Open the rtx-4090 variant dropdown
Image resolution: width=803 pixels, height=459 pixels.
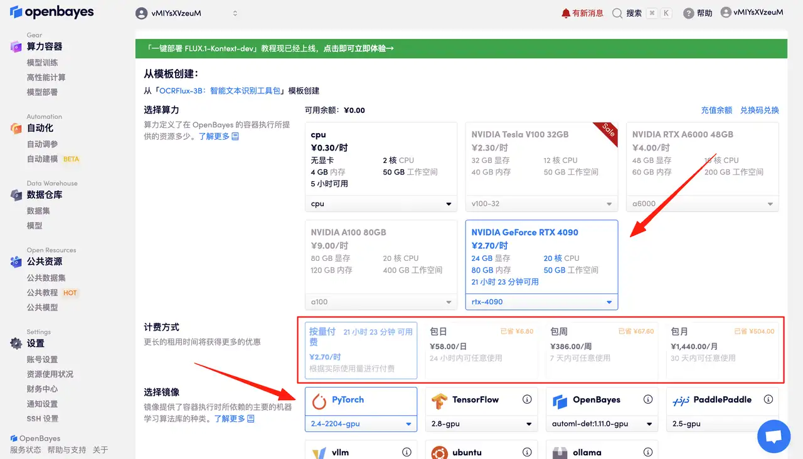click(541, 302)
